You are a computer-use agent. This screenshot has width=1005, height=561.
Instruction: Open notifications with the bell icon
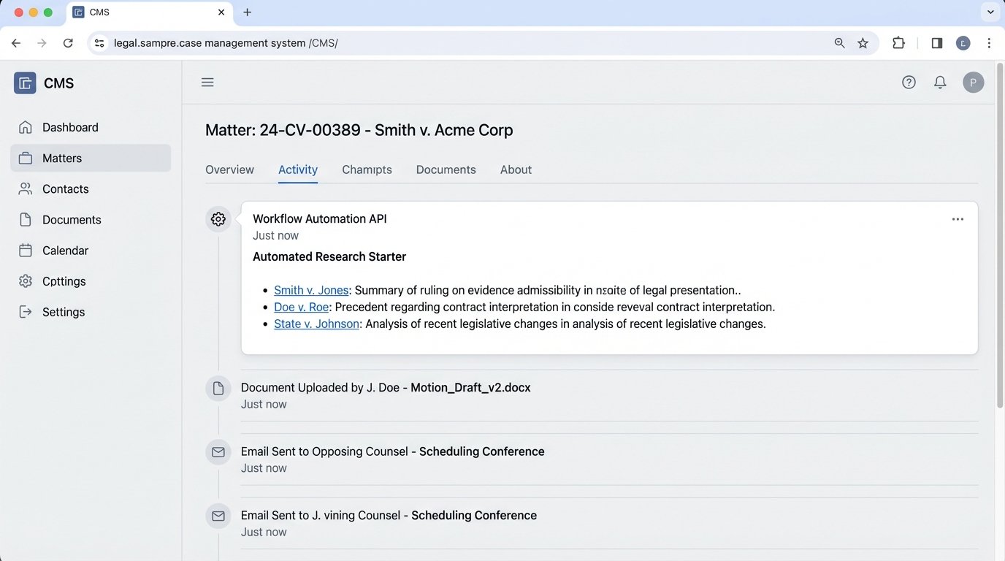point(940,82)
